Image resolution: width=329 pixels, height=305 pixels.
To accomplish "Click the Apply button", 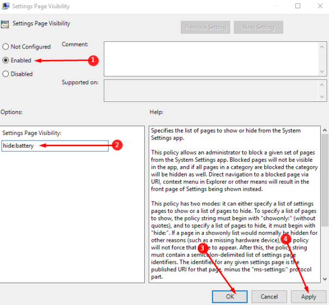I will click(x=308, y=296).
